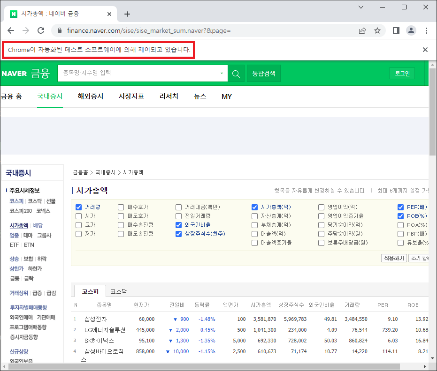Reload the page with refresh icon

point(41,30)
